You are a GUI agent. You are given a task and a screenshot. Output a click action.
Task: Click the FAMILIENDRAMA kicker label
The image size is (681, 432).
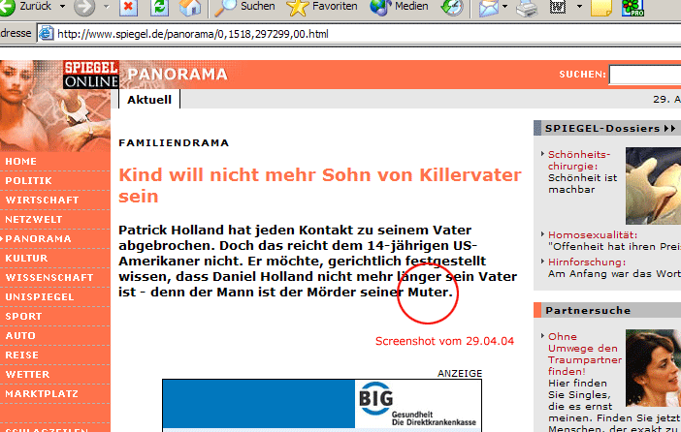pos(174,142)
